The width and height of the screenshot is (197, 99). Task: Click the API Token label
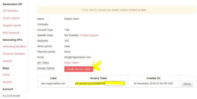(x=43, y=62)
